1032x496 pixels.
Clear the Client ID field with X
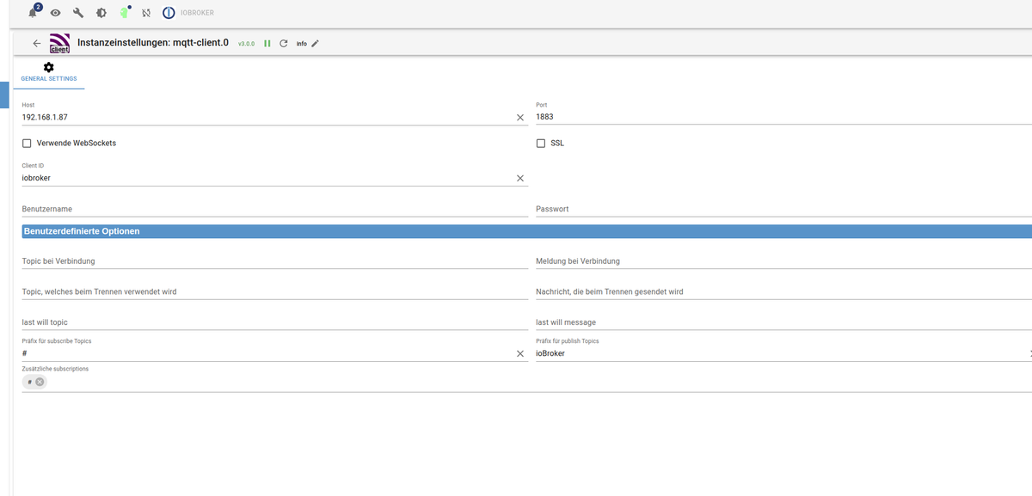[519, 178]
